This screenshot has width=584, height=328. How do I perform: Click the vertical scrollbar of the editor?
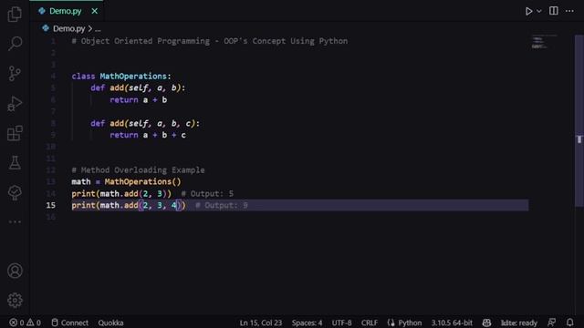click(579, 121)
